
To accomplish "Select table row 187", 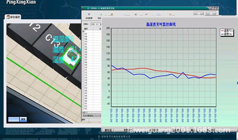I will tap(92, 34).
